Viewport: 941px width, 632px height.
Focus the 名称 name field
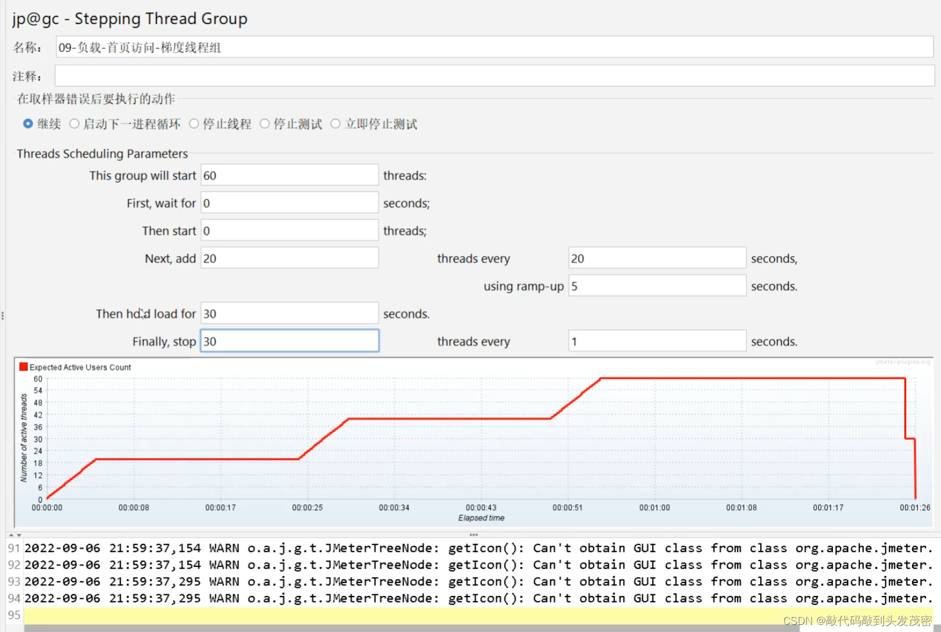(x=494, y=47)
